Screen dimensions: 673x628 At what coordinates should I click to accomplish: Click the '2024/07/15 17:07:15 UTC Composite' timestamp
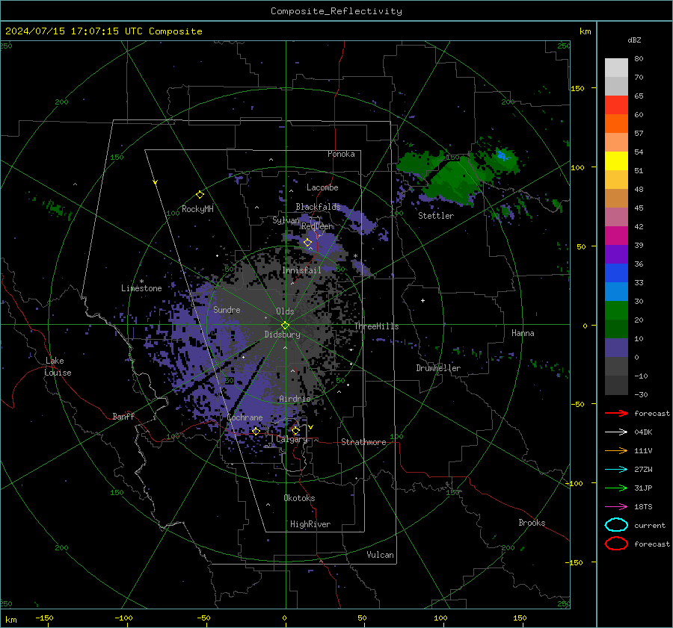tap(103, 31)
